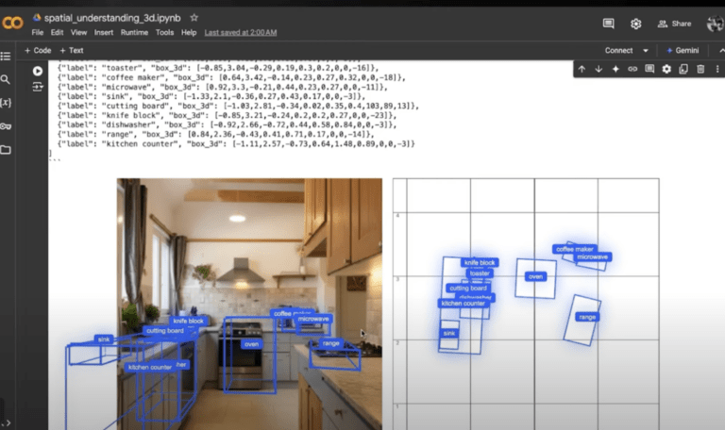Click the kitchen photo output image

(249, 304)
